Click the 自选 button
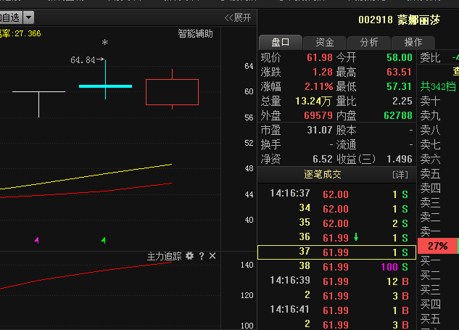Viewport: 459px width, 330px height. point(11,17)
